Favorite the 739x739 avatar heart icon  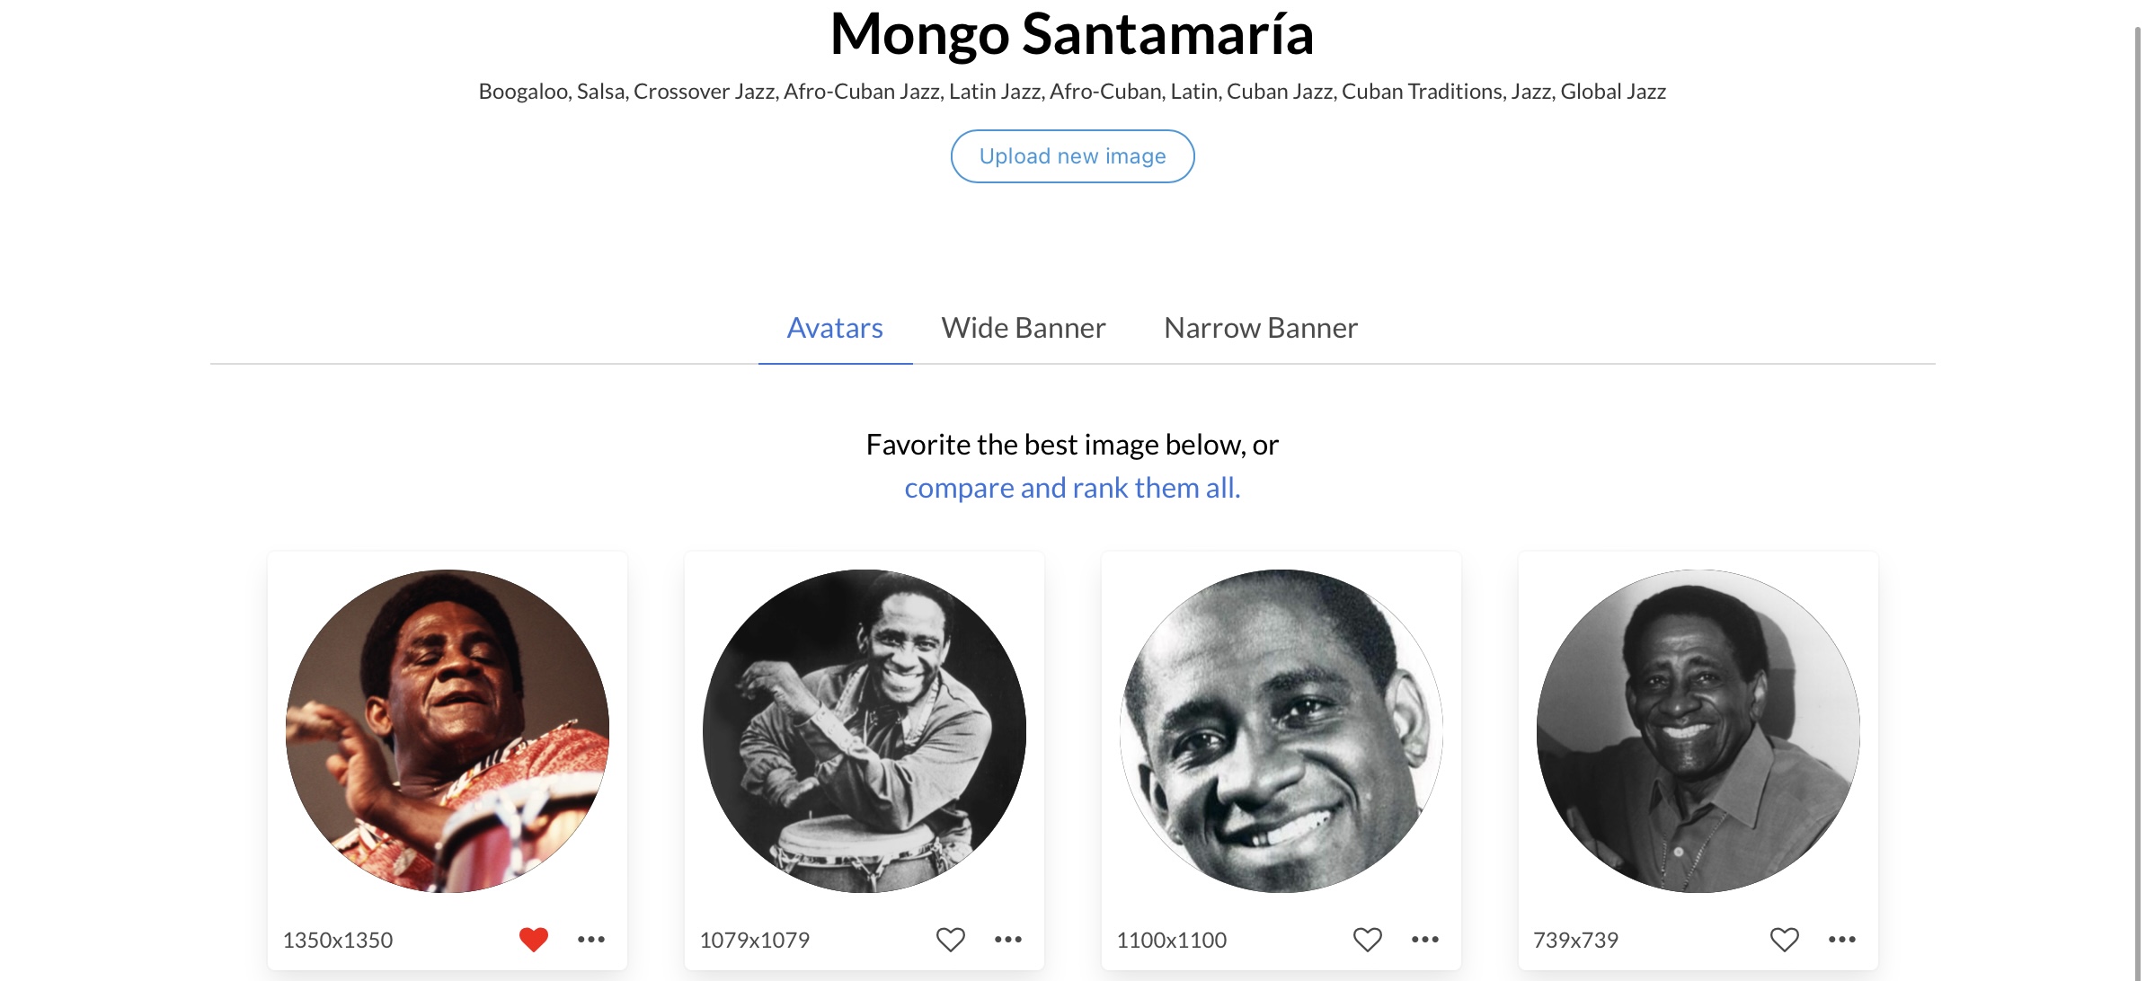point(1785,940)
